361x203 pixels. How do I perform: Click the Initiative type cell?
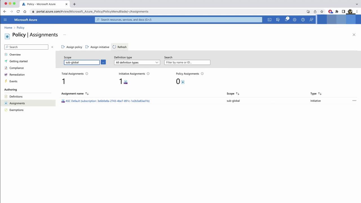coord(316,101)
